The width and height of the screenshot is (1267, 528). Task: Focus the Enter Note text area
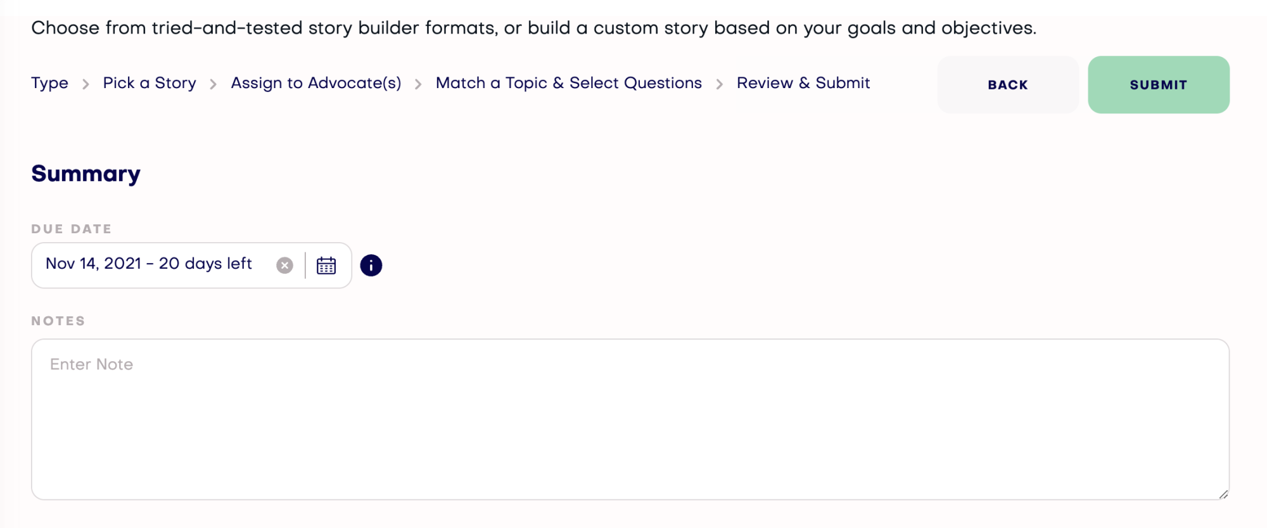(x=630, y=419)
